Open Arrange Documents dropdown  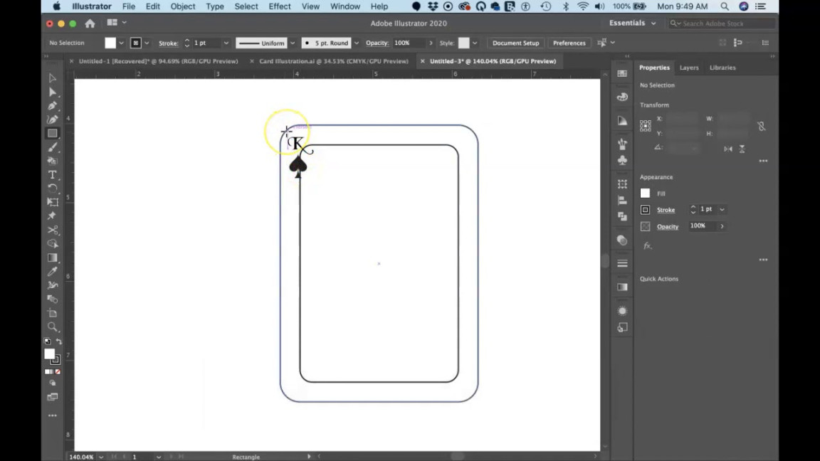coord(116,23)
